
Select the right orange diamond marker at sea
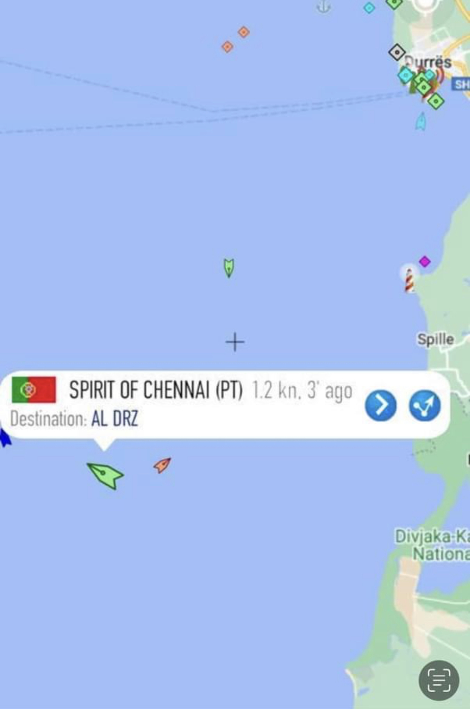244,32
